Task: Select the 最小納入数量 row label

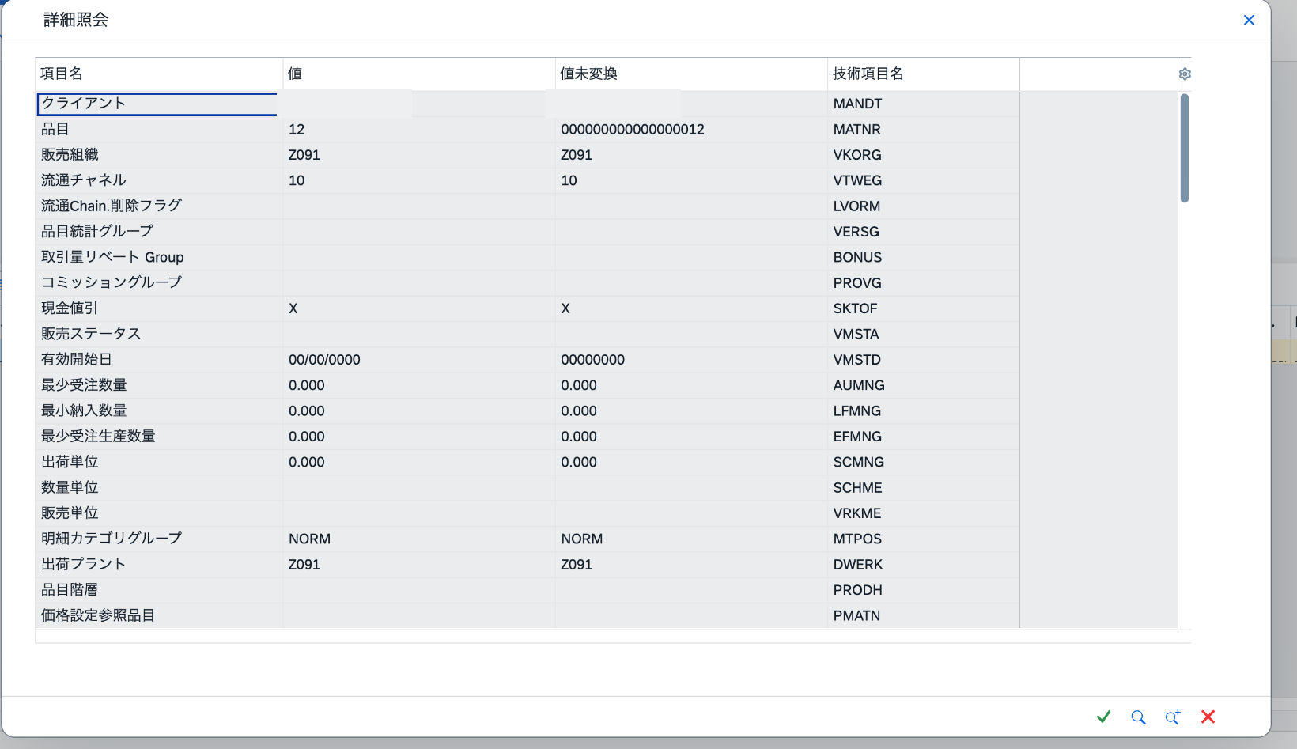Action: (84, 410)
